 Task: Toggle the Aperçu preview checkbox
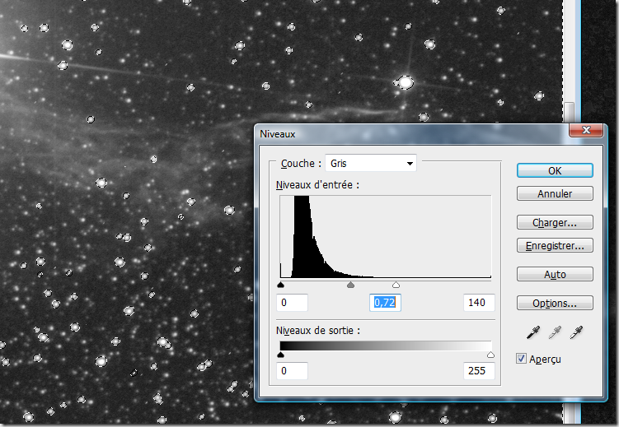tap(521, 359)
